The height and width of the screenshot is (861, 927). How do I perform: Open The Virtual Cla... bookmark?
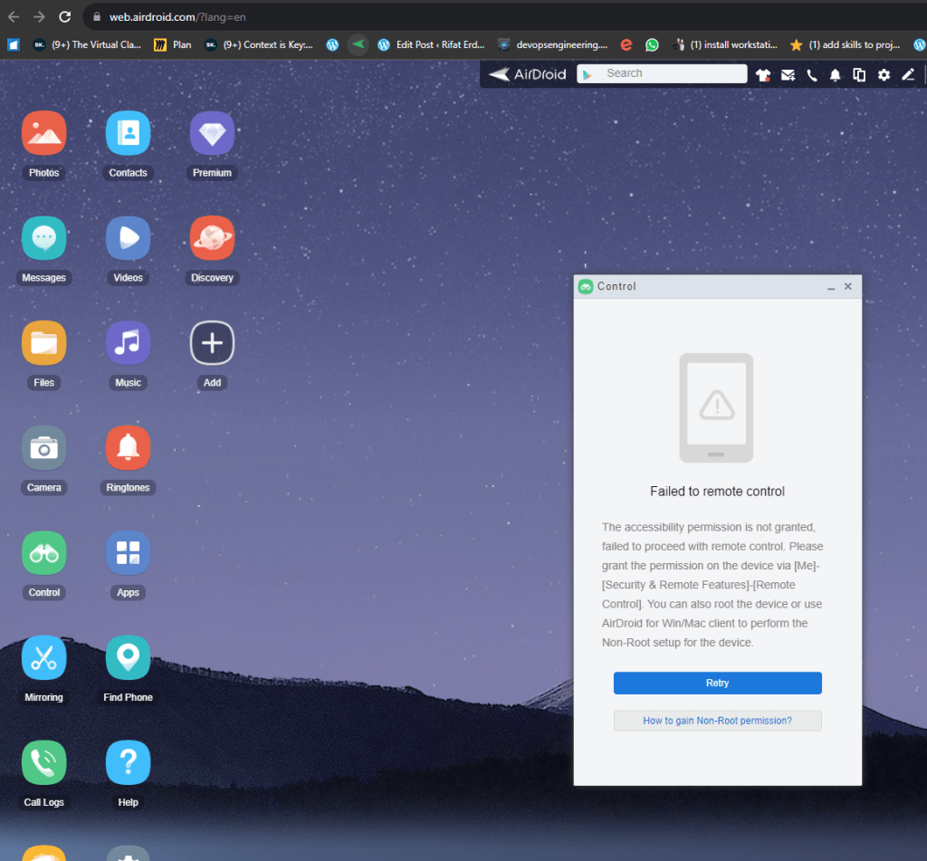click(87, 45)
